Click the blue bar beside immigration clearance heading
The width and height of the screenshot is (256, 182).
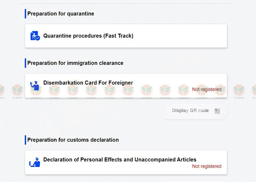click(25, 63)
